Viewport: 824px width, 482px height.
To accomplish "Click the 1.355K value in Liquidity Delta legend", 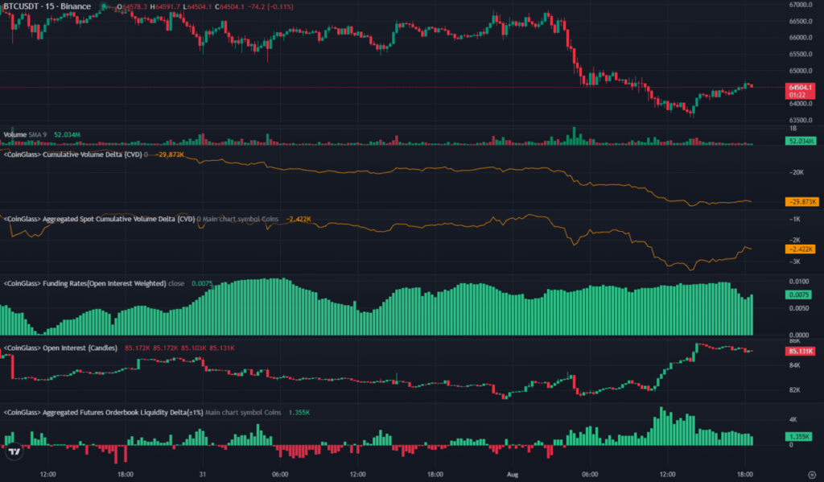I will [x=299, y=413].
